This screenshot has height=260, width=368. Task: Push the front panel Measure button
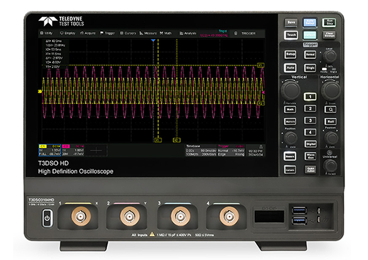click(x=290, y=156)
